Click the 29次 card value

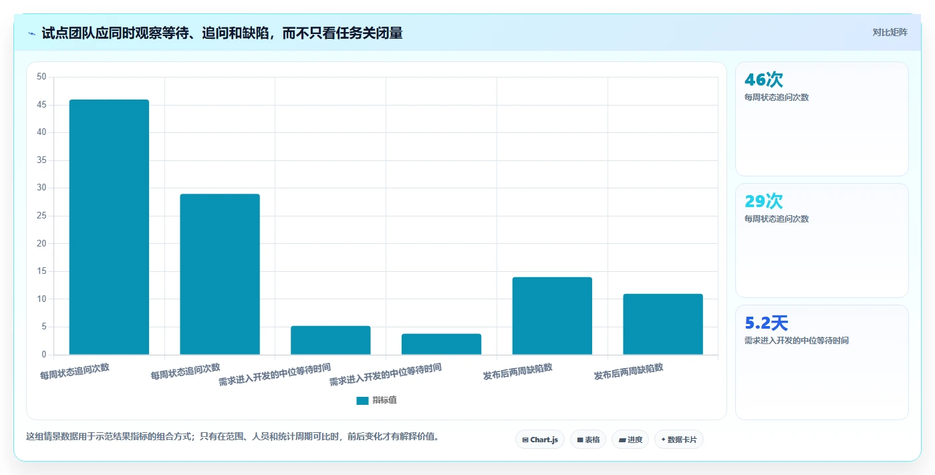tap(764, 201)
